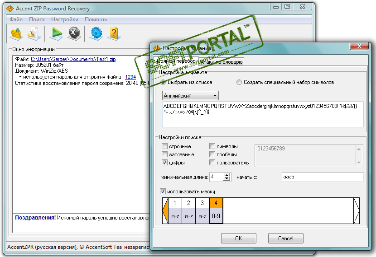Viewport: 376px width, 257px height.
Task: Open the Test1.zip file path link
Action: click(x=73, y=59)
